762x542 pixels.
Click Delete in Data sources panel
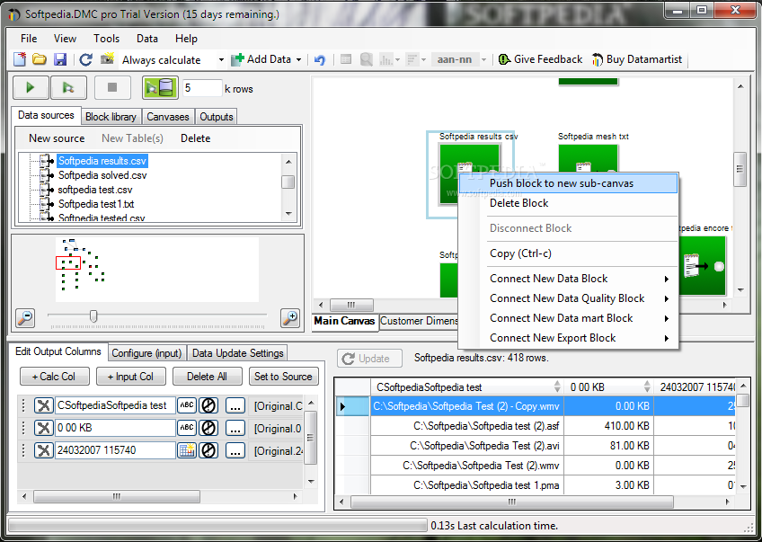click(x=195, y=138)
